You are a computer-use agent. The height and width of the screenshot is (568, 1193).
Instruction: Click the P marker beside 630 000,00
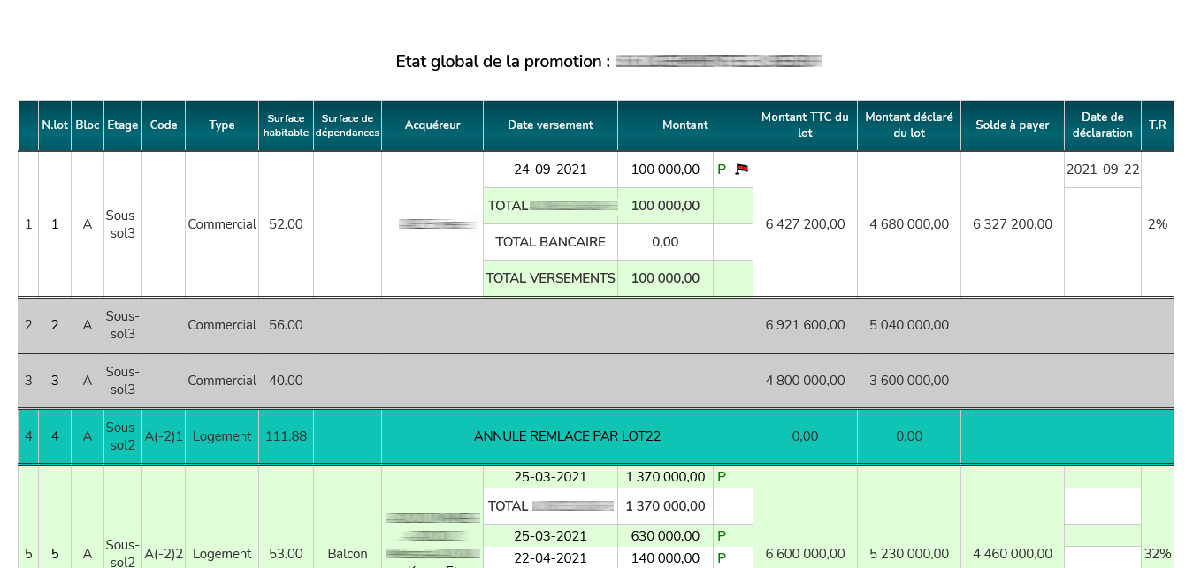[722, 536]
